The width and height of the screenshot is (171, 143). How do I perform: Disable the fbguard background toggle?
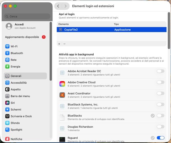[161, 138]
